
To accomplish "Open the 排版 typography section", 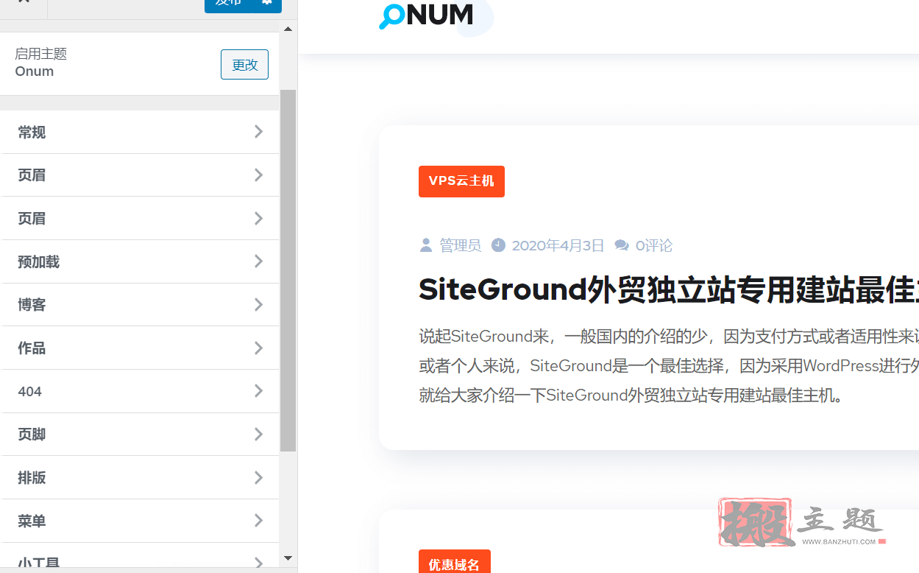I will 140,478.
